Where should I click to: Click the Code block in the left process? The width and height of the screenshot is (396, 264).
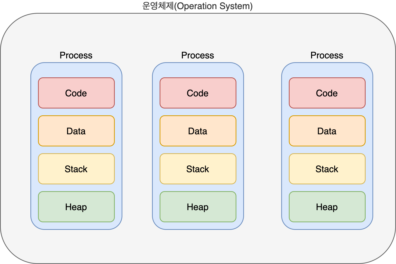[76, 93]
